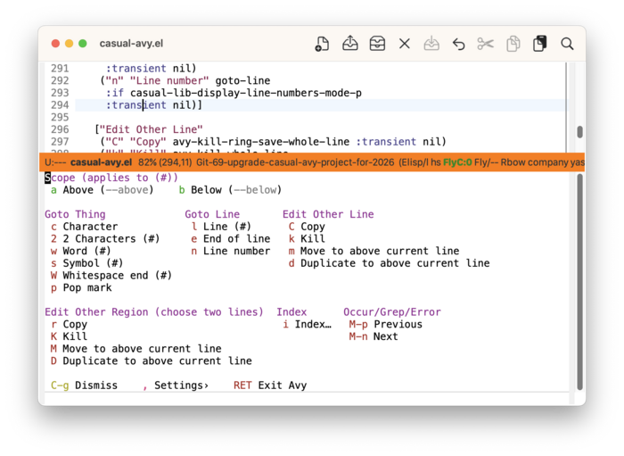Click avy-kill-ring-save-whole-line on line 297
The width and height of the screenshot is (624, 456).
pos(261,142)
